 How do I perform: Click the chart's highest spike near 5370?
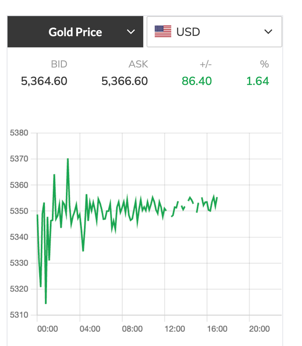[68, 159]
